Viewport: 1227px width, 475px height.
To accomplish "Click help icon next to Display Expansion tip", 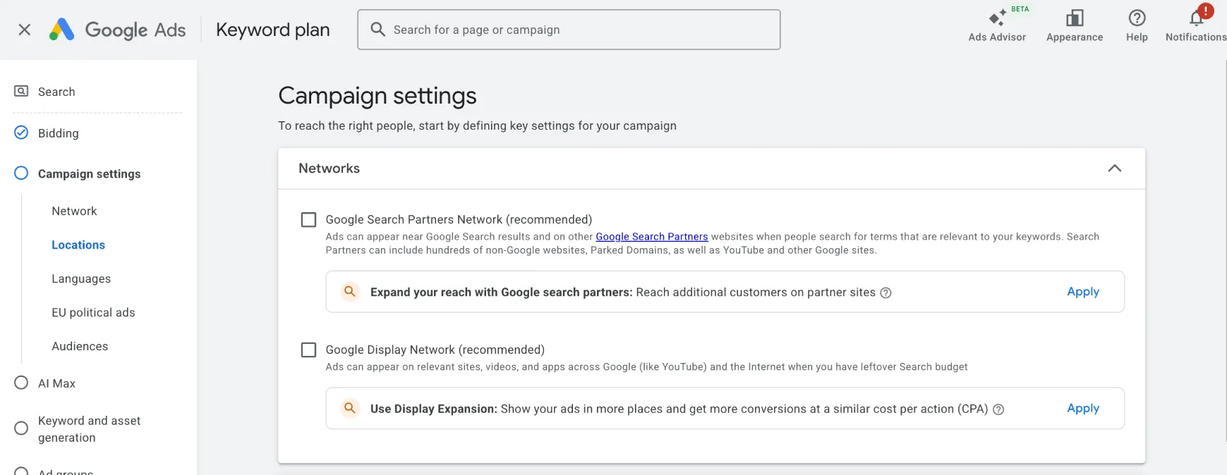I will [998, 409].
